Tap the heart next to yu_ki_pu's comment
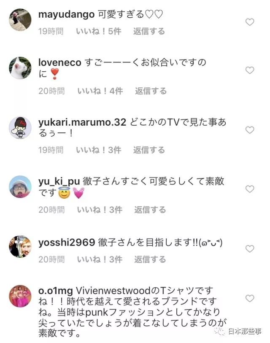Screen dimensions: 270x343 250,189
